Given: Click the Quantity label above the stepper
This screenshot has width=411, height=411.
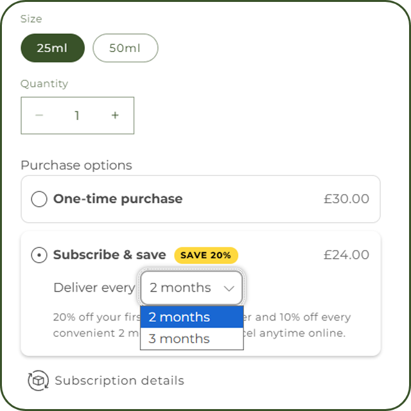Looking at the screenshot, I should pyautogui.click(x=44, y=83).
